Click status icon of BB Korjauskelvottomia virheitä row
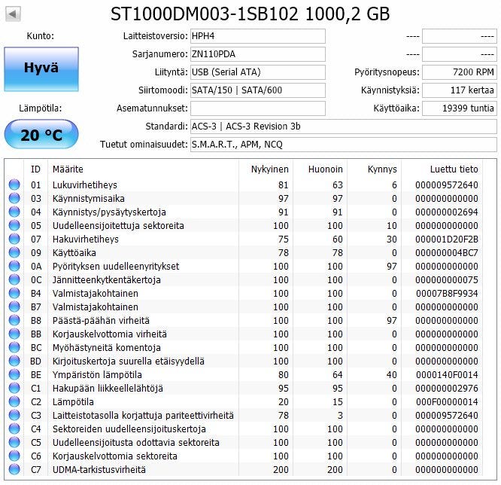This screenshot has height=485, width=501. 14,334
